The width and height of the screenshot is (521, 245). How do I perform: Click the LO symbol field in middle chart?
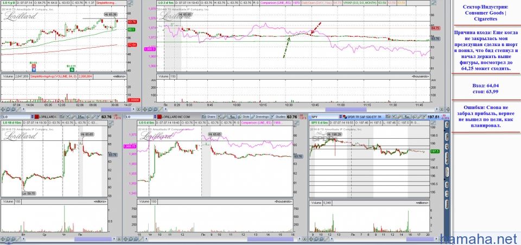click(x=129, y=117)
